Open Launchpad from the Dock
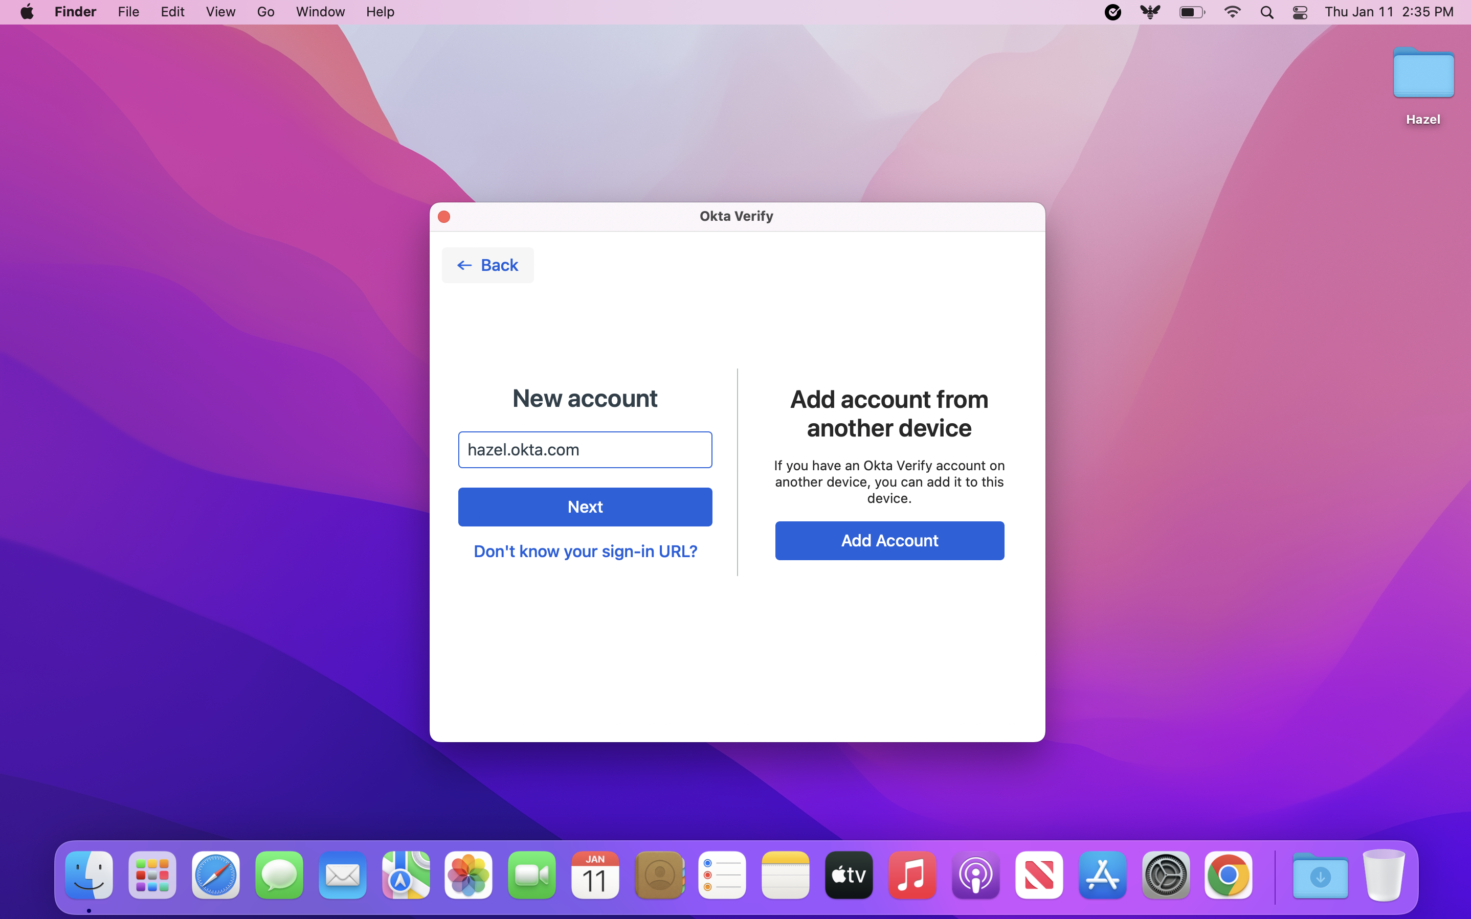This screenshot has height=919, width=1471. click(152, 875)
